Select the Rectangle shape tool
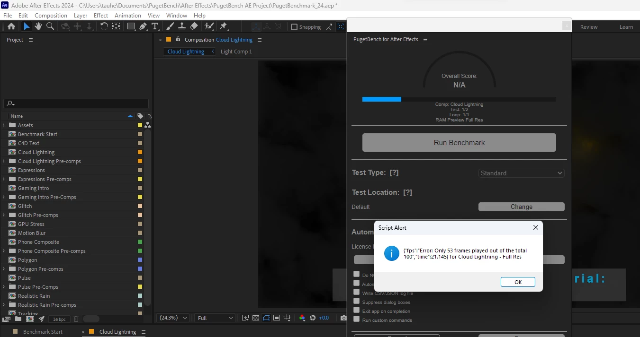The height and width of the screenshot is (337, 640). [131, 26]
